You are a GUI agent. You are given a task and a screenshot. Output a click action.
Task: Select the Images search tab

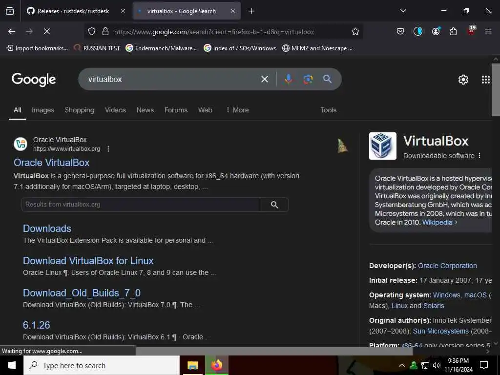43,110
